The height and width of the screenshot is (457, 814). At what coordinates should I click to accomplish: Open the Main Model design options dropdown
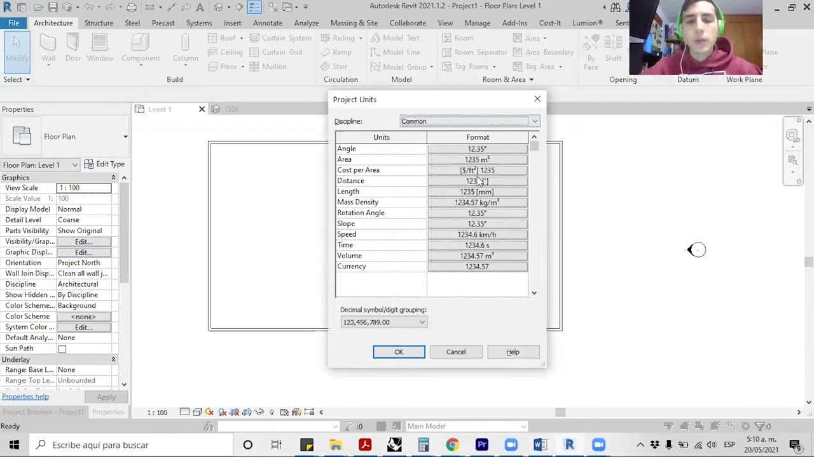(467, 427)
